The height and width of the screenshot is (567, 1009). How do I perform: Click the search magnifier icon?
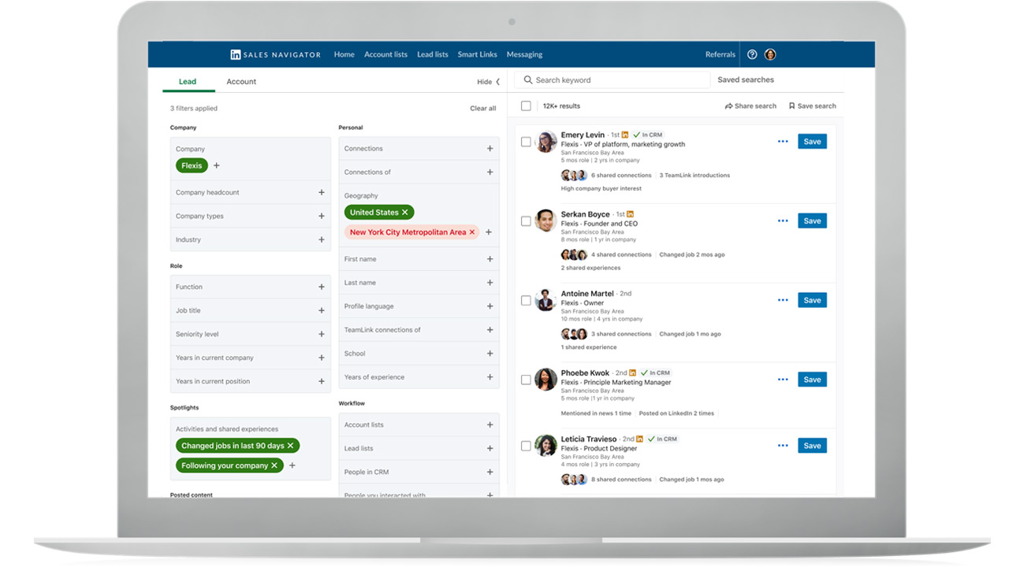point(527,80)
